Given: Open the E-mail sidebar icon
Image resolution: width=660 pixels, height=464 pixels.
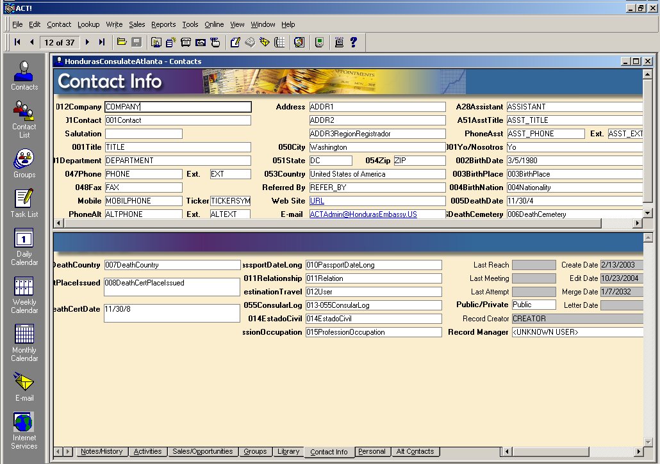Looking at the screenshot, I should click(x=24, y=387).
